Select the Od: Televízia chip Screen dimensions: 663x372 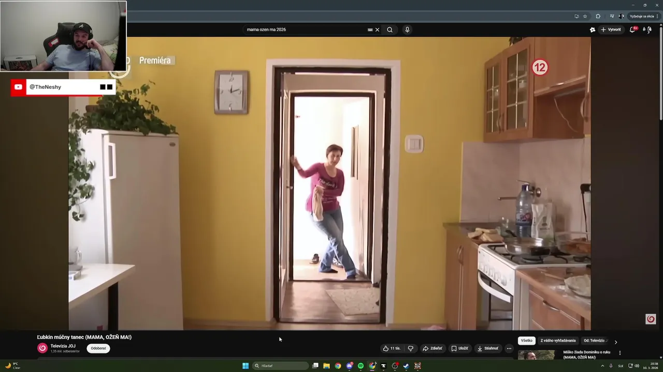[595, 340]
